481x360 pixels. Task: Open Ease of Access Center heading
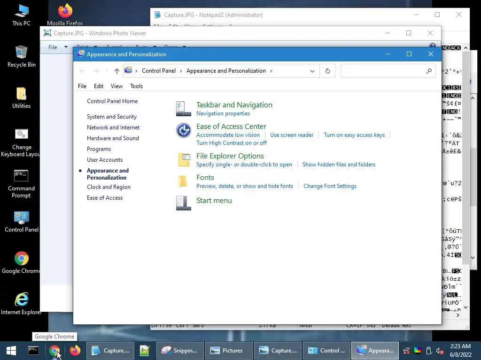231,127
